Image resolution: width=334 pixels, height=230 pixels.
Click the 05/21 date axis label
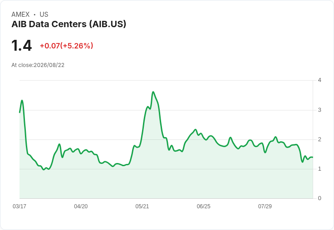pyautogui.click(x=142, y=206)
